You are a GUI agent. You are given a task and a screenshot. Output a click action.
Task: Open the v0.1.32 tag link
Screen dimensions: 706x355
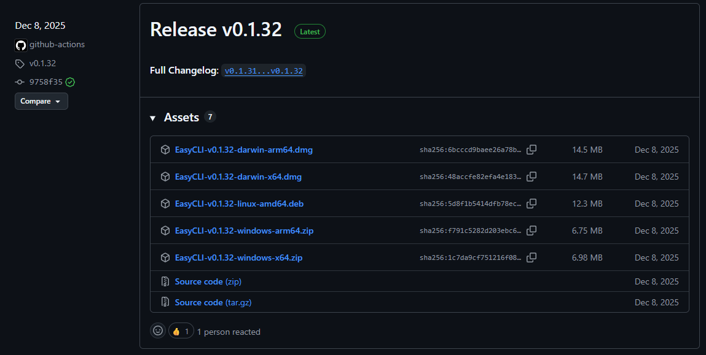43,63
